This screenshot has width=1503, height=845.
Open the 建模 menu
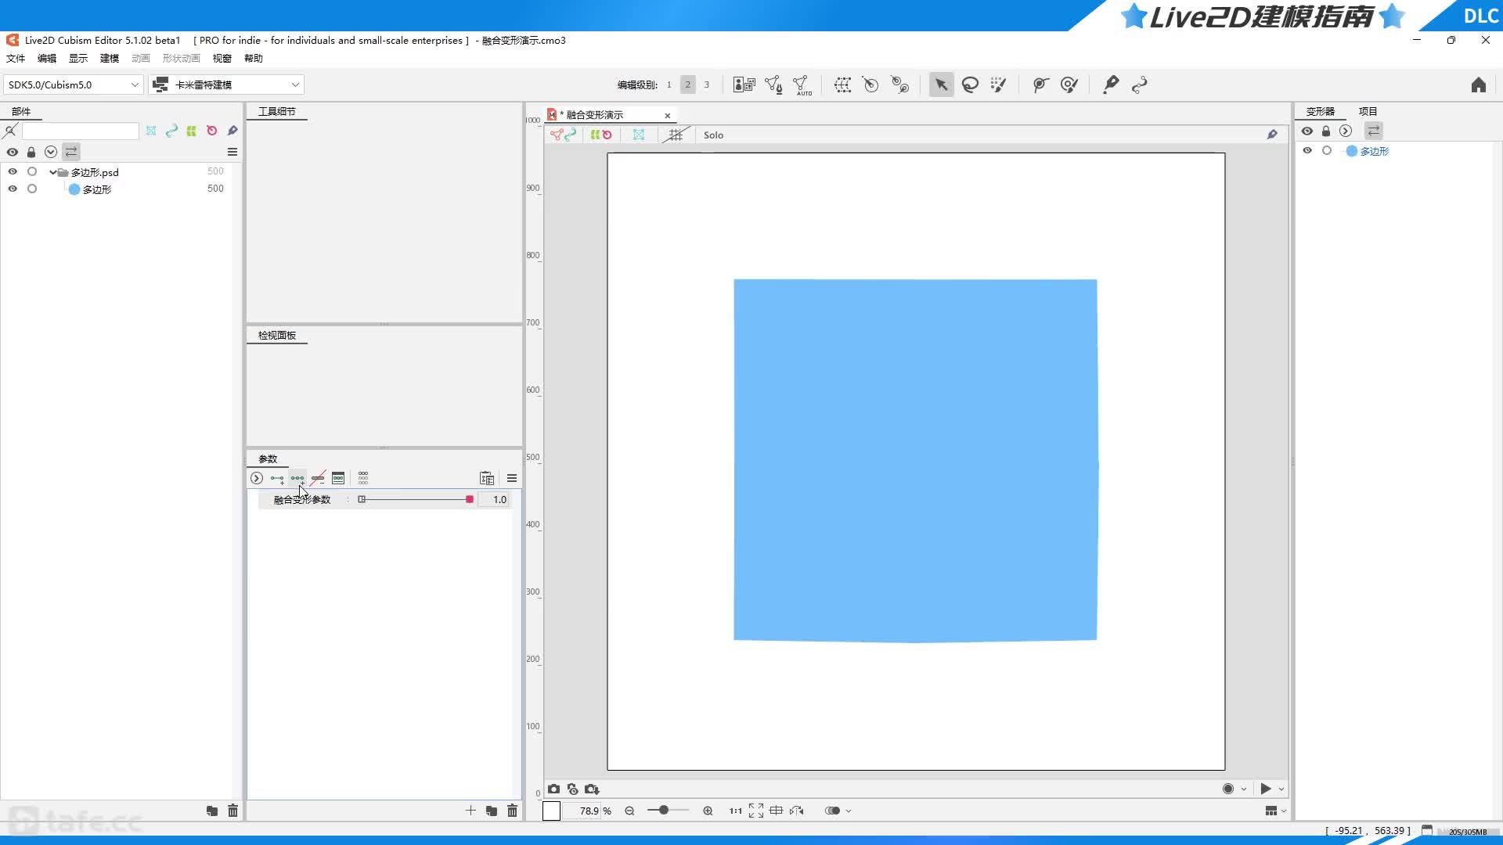point(110,59)
